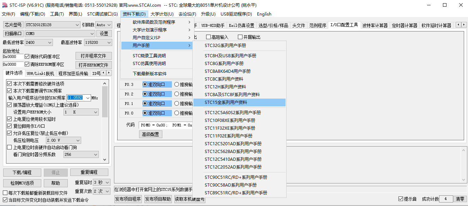This screenshot has width=468, height=206.
Task: Open STC32G系列用户手册 menu entry
Action: (x=240, y=46)
